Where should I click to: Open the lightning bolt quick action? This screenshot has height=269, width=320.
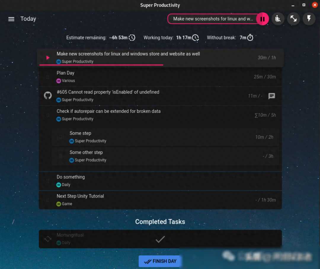pyautogui.click(x=309, y=19)
